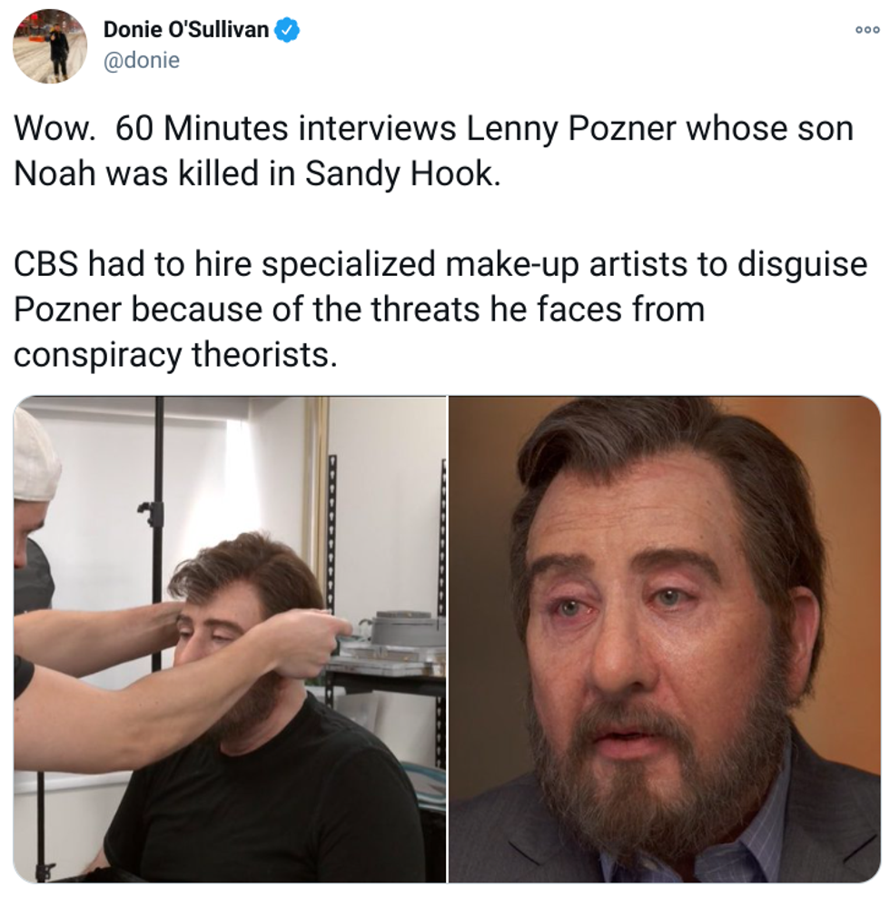
Task: Open the left make-up application photo
Action: (x=230, y=639)
